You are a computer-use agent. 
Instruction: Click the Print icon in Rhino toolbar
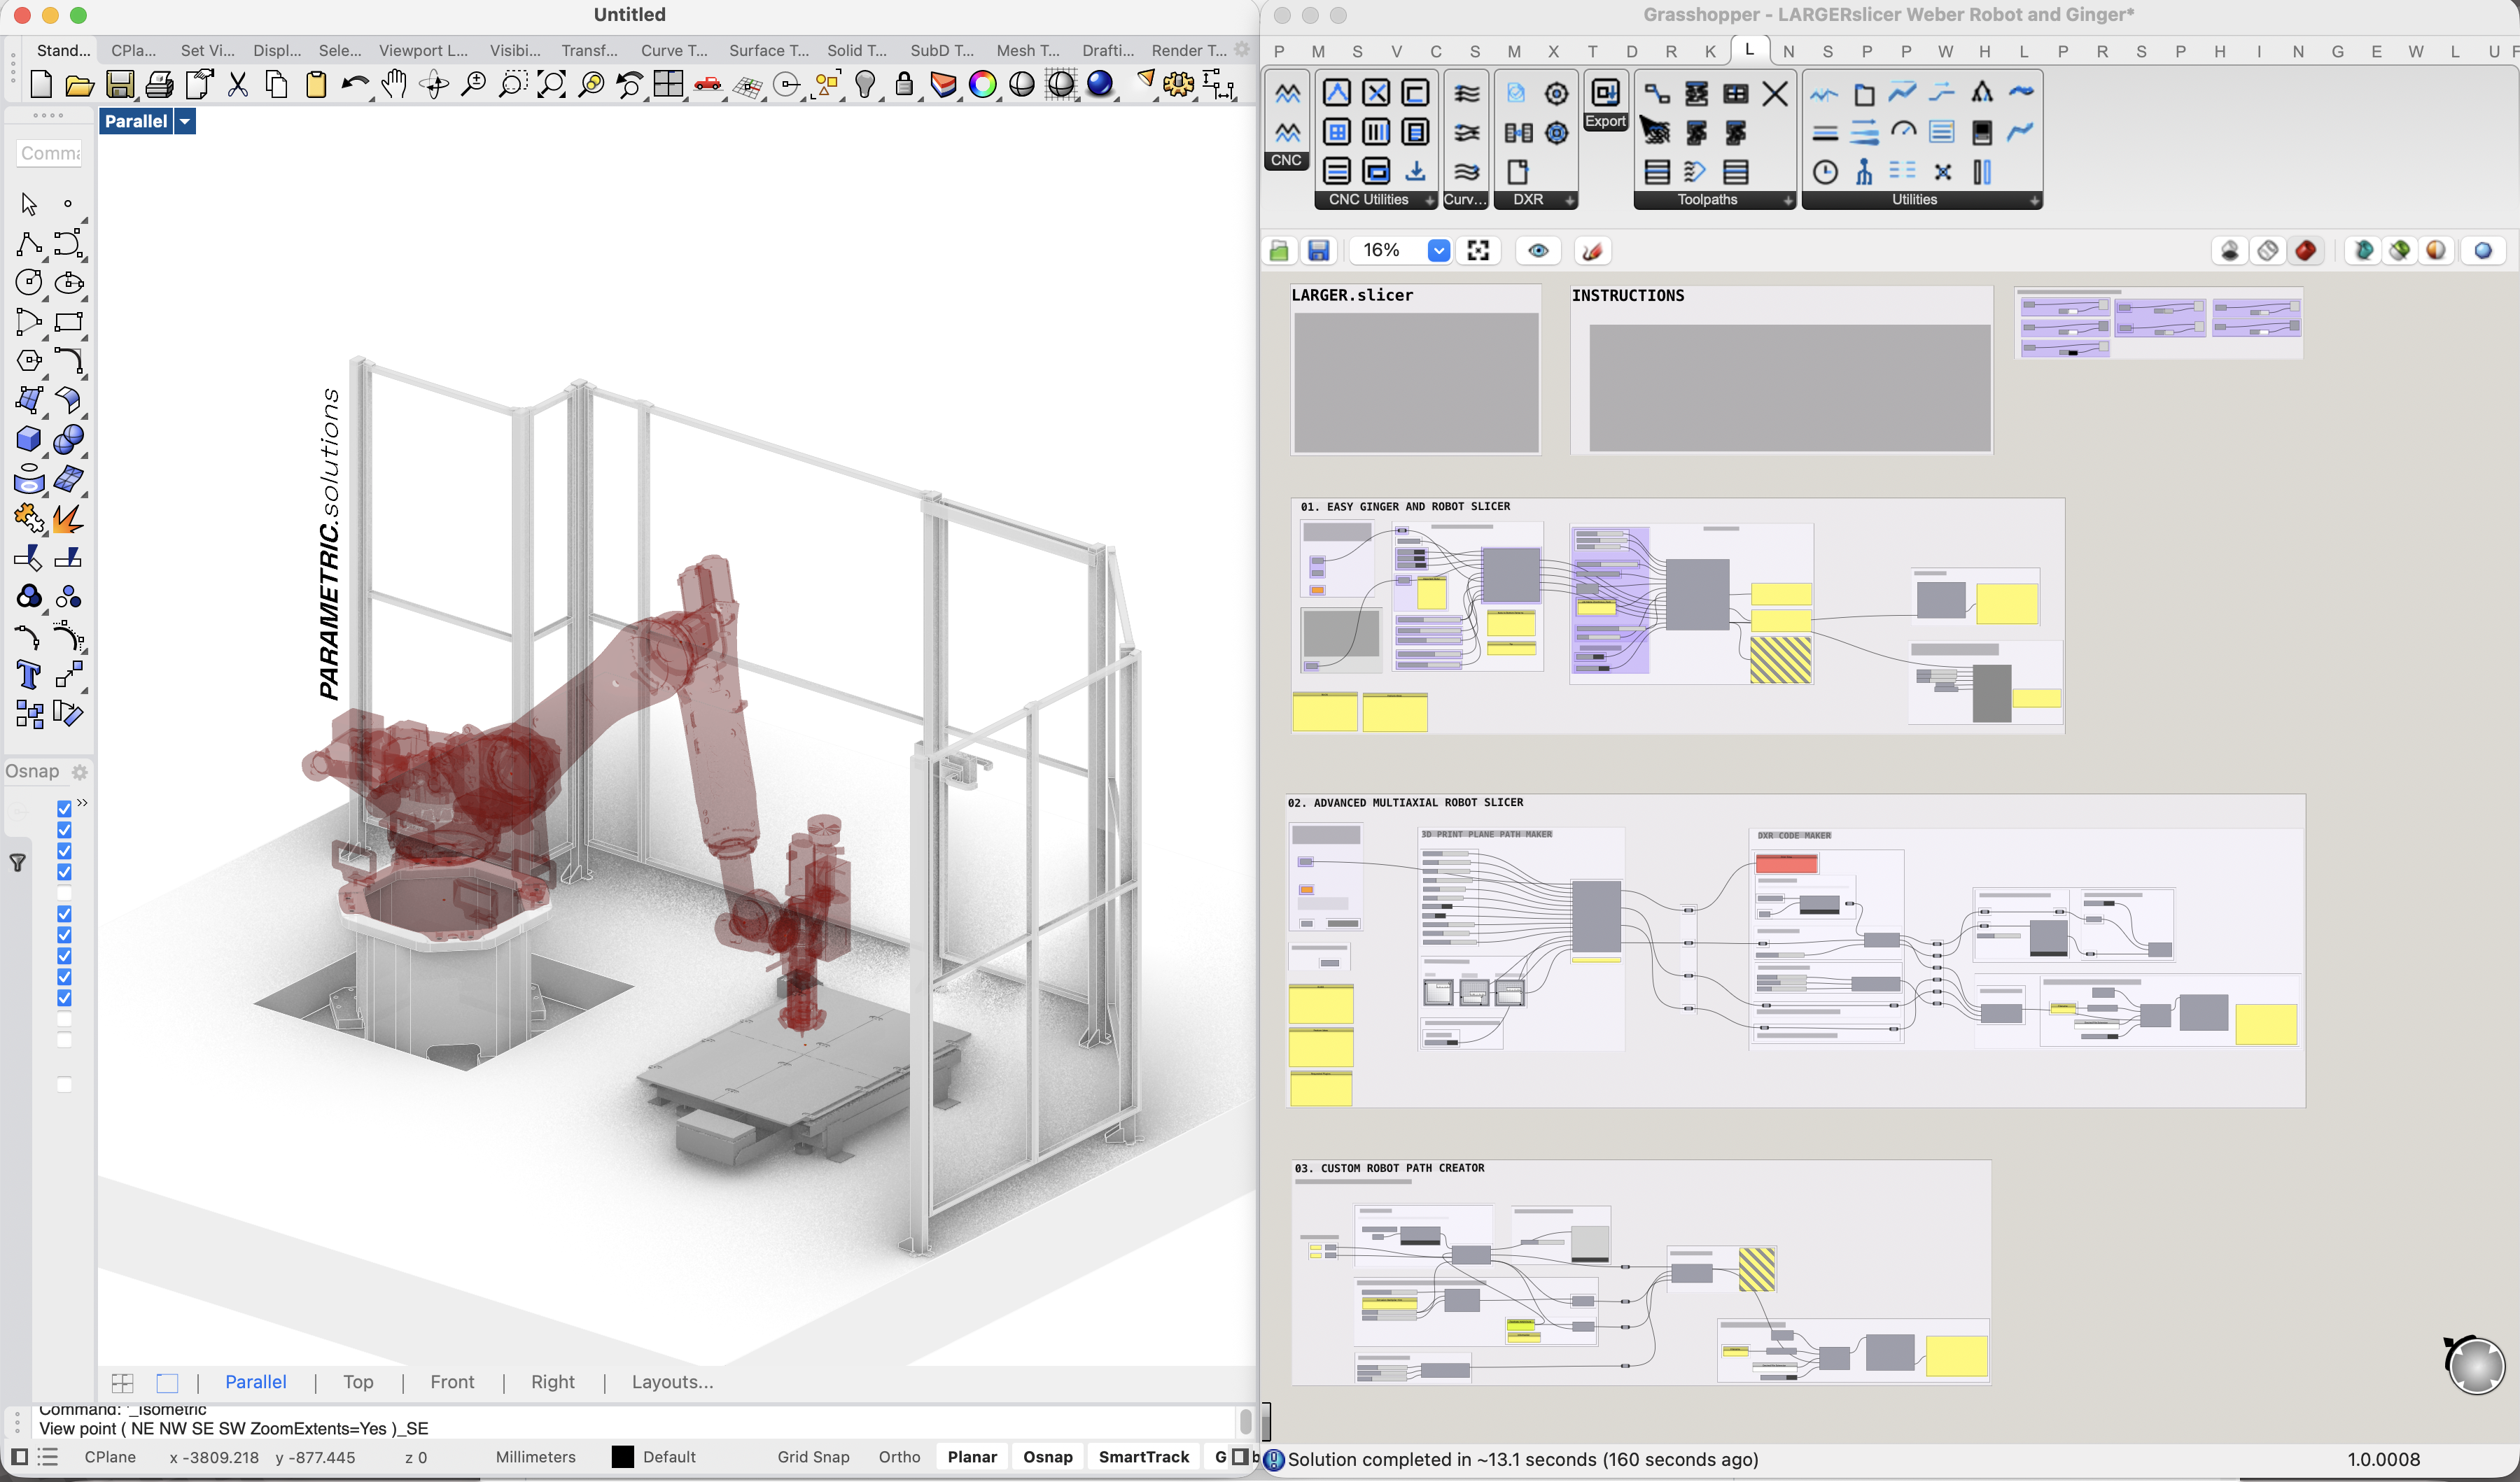point(159,86)
